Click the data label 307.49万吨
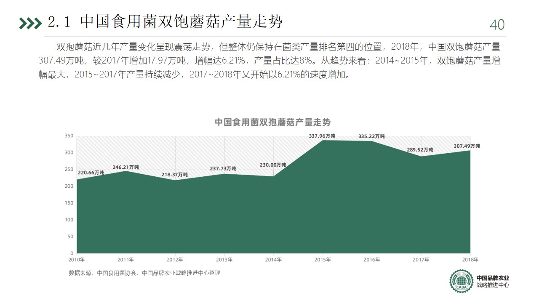Screen dimensions: 539x303 pos(467,146)
